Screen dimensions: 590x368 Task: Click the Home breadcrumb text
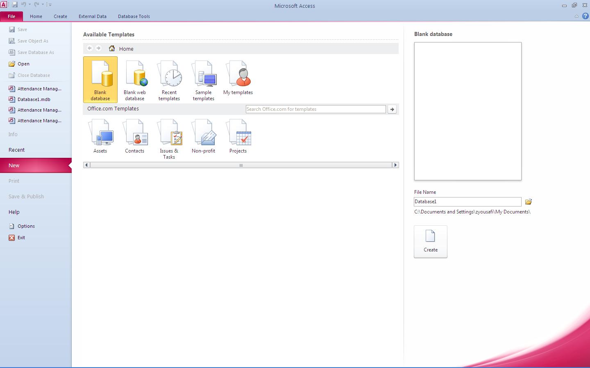126,49
